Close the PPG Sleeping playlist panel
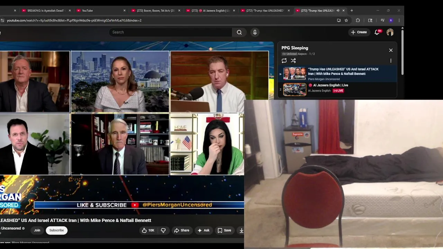This screenshot has width=443, height=249. click(391, 50)
